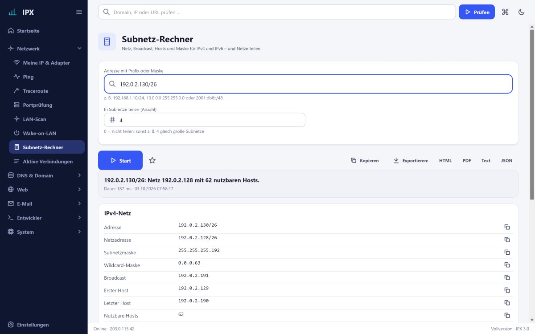Click the result summary headline text
Viewport: 535px width, 334px height.
(181, 180)
